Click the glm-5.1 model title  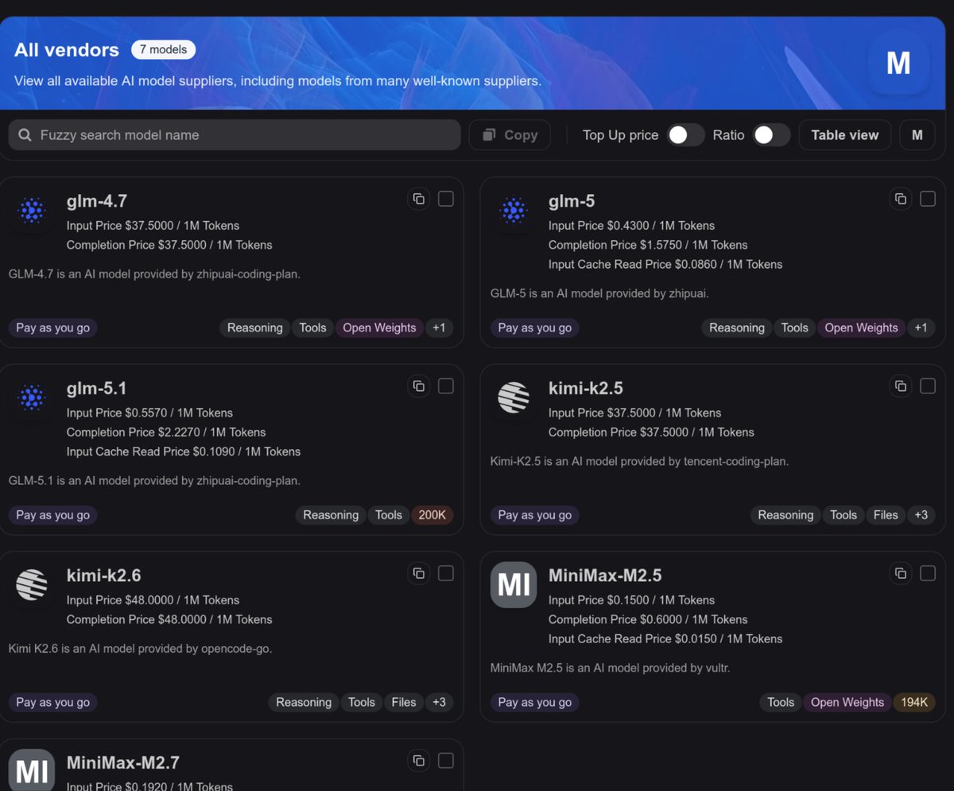pyautogui.click(x=97, y=389)
